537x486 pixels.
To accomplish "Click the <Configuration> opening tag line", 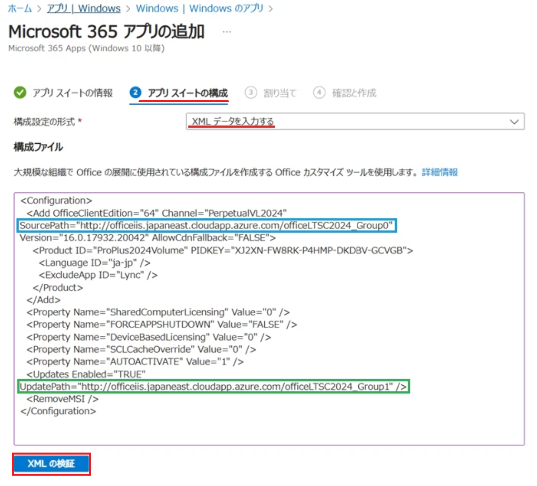I will pos(56,201).
